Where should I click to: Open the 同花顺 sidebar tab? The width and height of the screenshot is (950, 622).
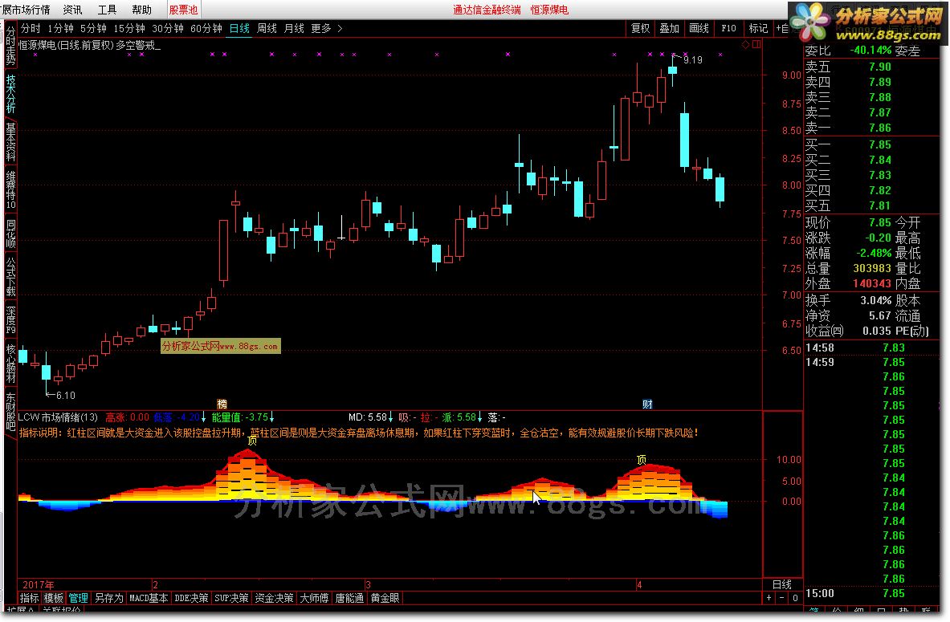(10, 234)
